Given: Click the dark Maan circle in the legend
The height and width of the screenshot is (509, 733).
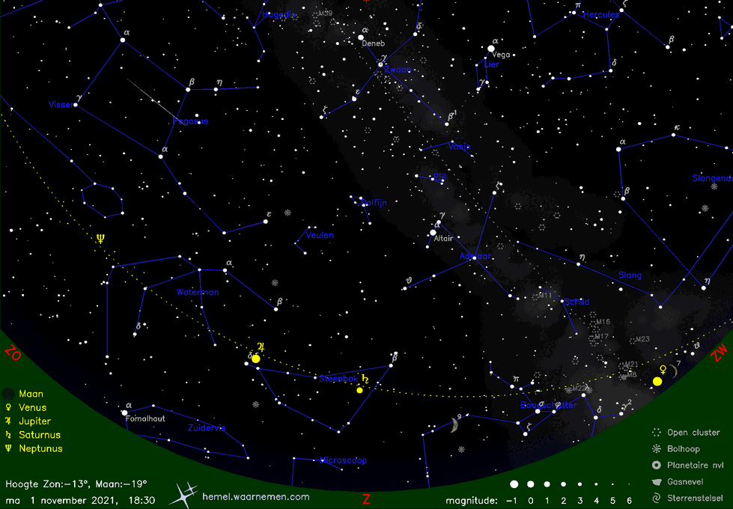Looking at the screenshot, I should [8, 394].
